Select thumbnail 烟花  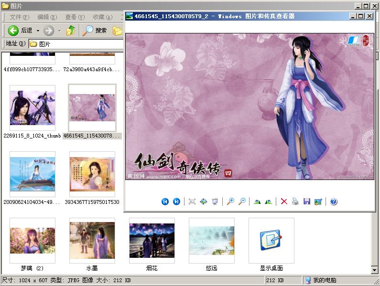pos(152,241)
